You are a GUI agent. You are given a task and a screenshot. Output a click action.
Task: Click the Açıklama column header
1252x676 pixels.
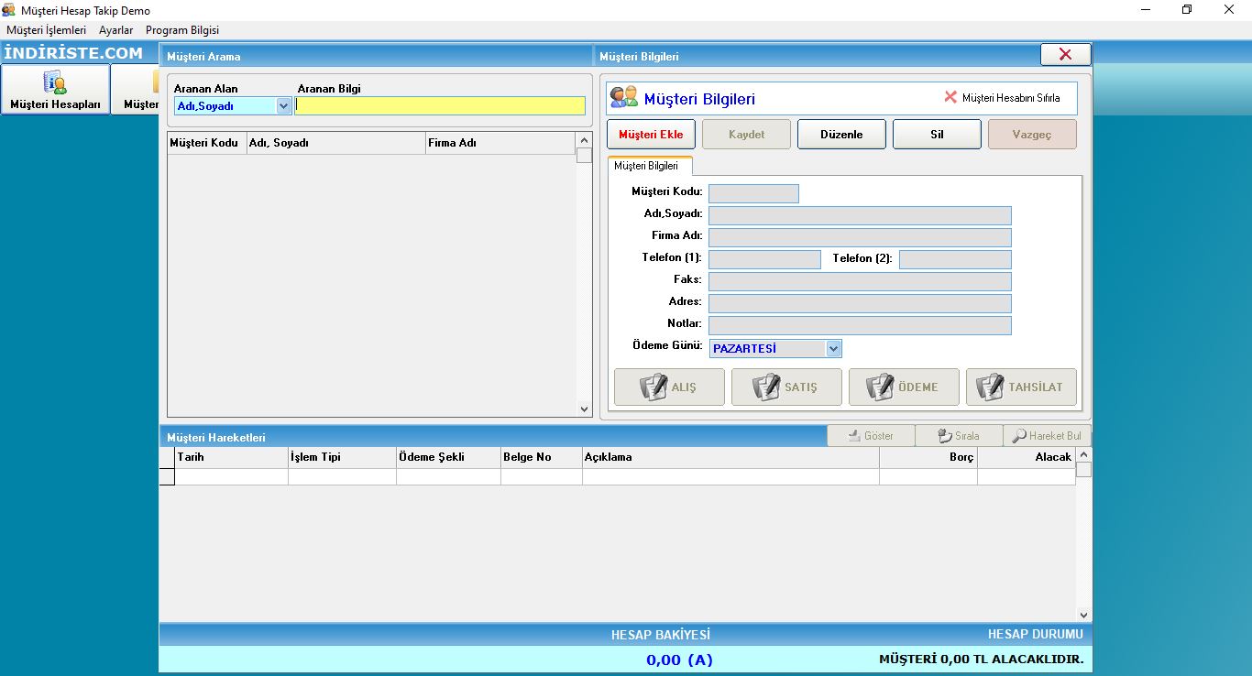click(x=730, y=457)
